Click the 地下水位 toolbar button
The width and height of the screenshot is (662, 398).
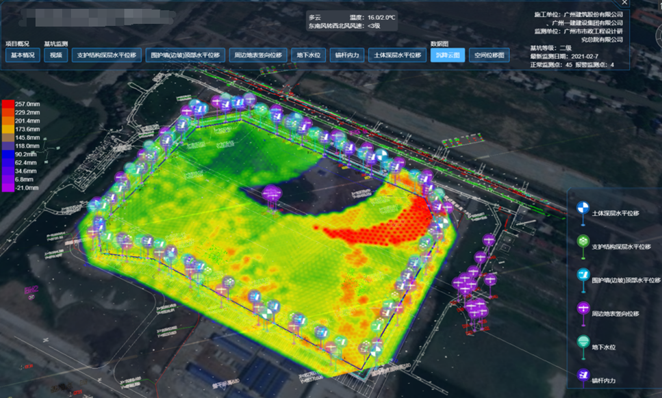(x=308, y=55)
